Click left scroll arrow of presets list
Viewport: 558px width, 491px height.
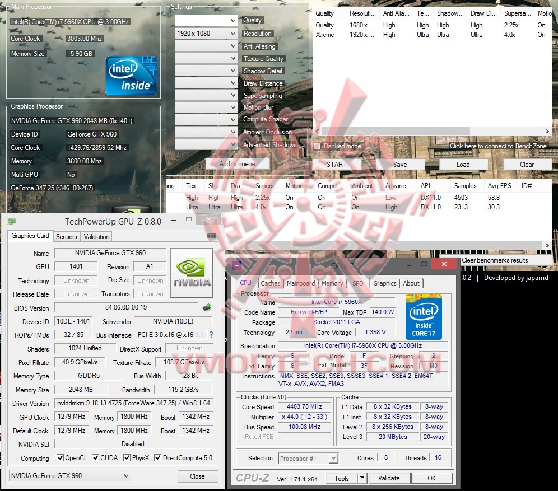[x=317, y=131]
